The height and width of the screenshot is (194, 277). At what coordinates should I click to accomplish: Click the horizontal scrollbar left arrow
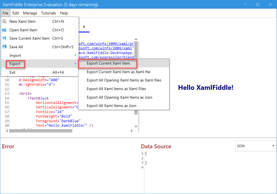tap(7, 131)
